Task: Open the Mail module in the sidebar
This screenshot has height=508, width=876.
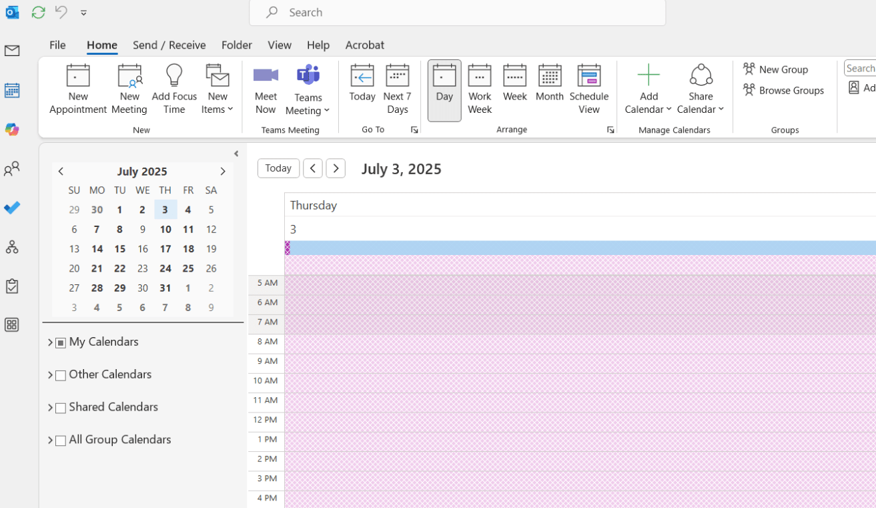Action: pyautogui.click(x=12, y=51)
